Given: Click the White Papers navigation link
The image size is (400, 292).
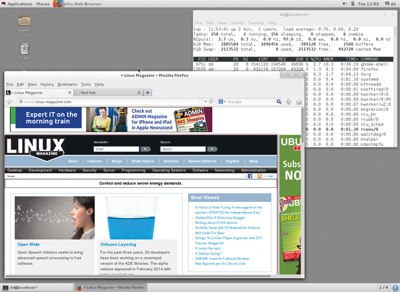Looking at the screenshot, I should 143,161.
